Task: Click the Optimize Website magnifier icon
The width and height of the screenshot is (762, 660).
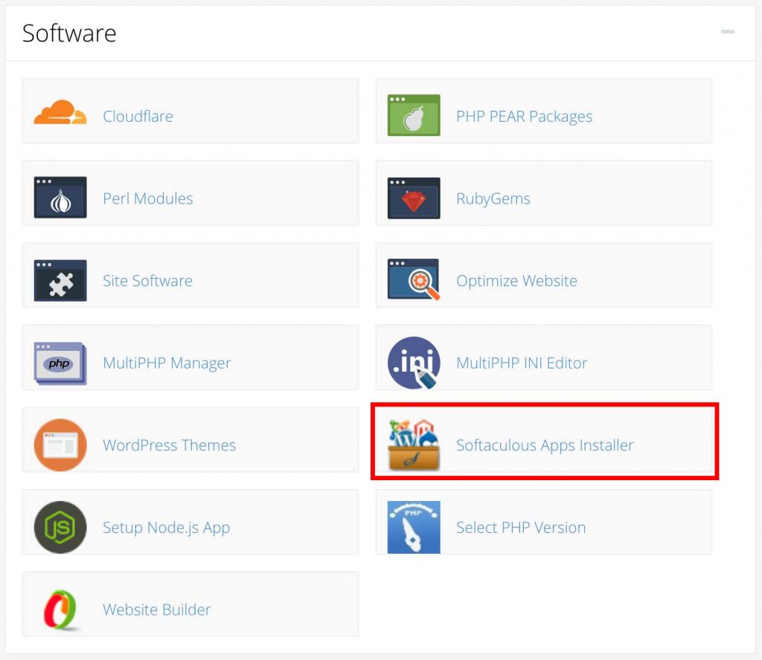Action: click(414, 279)
